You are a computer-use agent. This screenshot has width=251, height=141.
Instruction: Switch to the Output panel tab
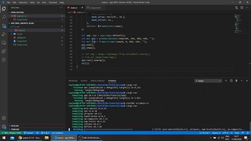pos(84,81)
